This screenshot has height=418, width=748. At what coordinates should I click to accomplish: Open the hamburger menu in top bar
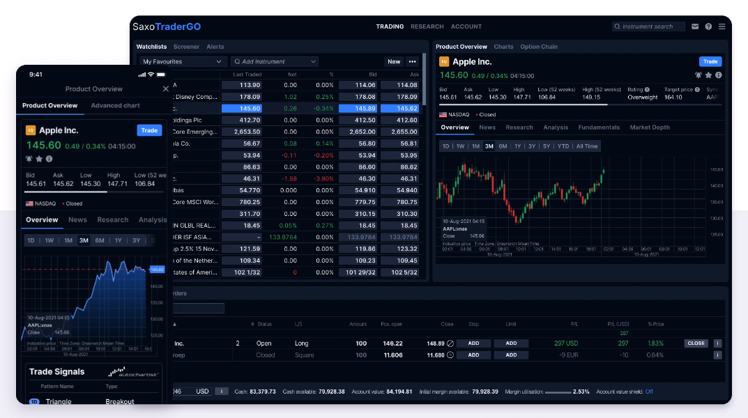coord(722,26)
